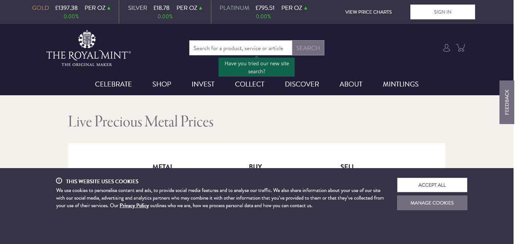Open the shopping basket icon
Viewport: 520px width, 244px height.
[x=461, y=48]
